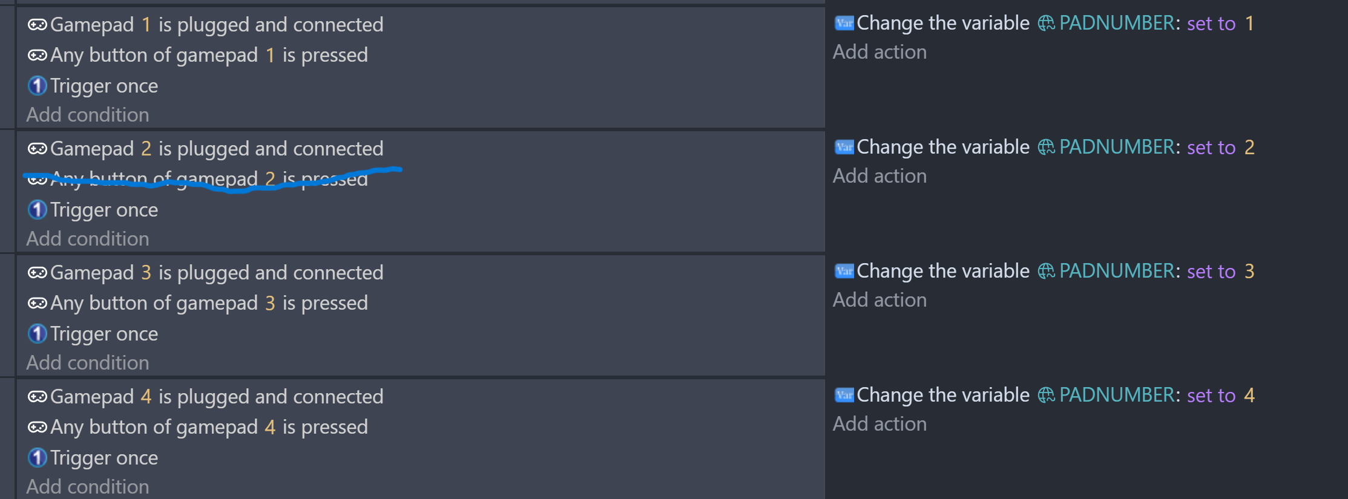Viewport: 1348px width, 499px height.
Task: Click gamepad icon next to 'Any button of gamepad 1'
Action: [x=37, y=56]
